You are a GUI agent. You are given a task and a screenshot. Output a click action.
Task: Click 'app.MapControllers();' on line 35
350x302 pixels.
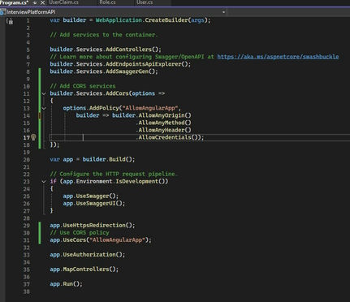[x=84, y=269]
